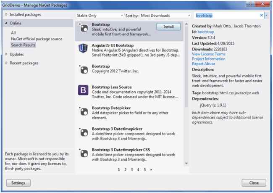Viewport: 273px width, 193px height.
Task: Open the Stable Only dropdown
Action: (100, 16)
